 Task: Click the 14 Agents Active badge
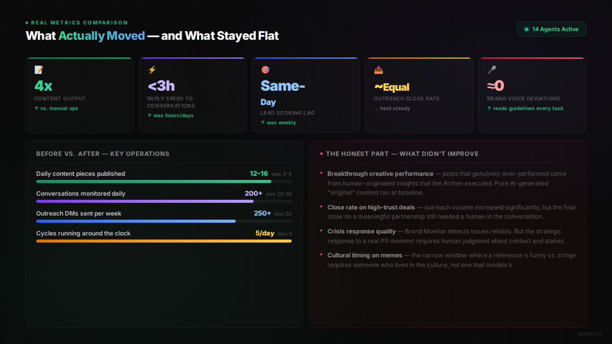pos(551,29)
